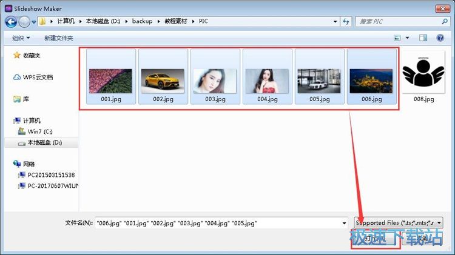Select 收藏夹 in navigation pane
This screenshot has width=455, height=255.
[x=32, y=55]
